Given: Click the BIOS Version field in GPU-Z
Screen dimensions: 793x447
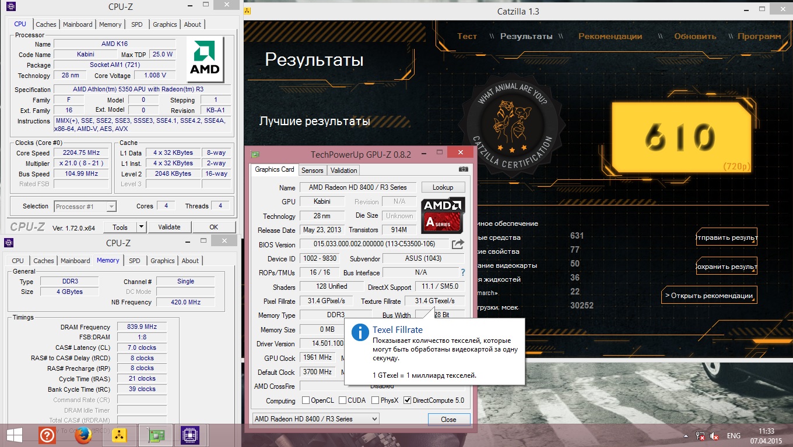Looking at the screenshot, I should (374, 244).
